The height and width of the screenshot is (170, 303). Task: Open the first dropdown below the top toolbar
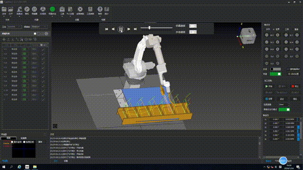(15, 27)
